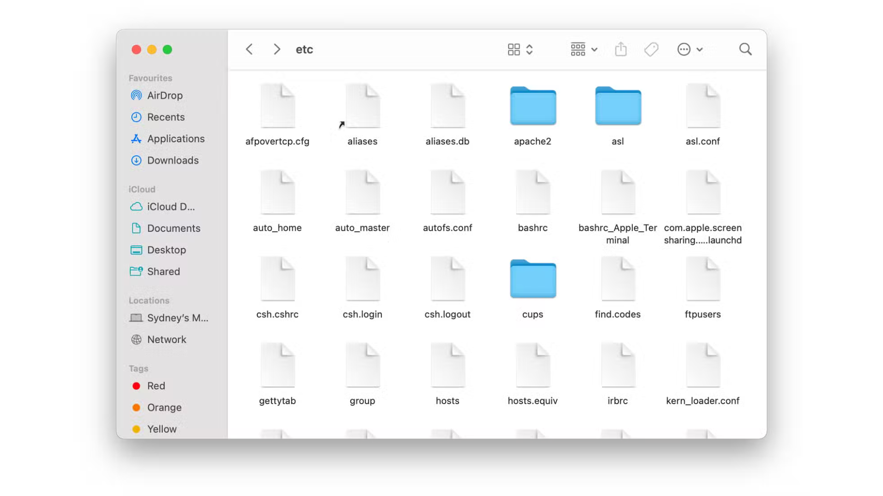Open the asl folder
Screen dimensions: 883x496
(x=617, y=106)
